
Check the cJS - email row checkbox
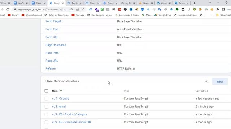click(x=47, y=106)
